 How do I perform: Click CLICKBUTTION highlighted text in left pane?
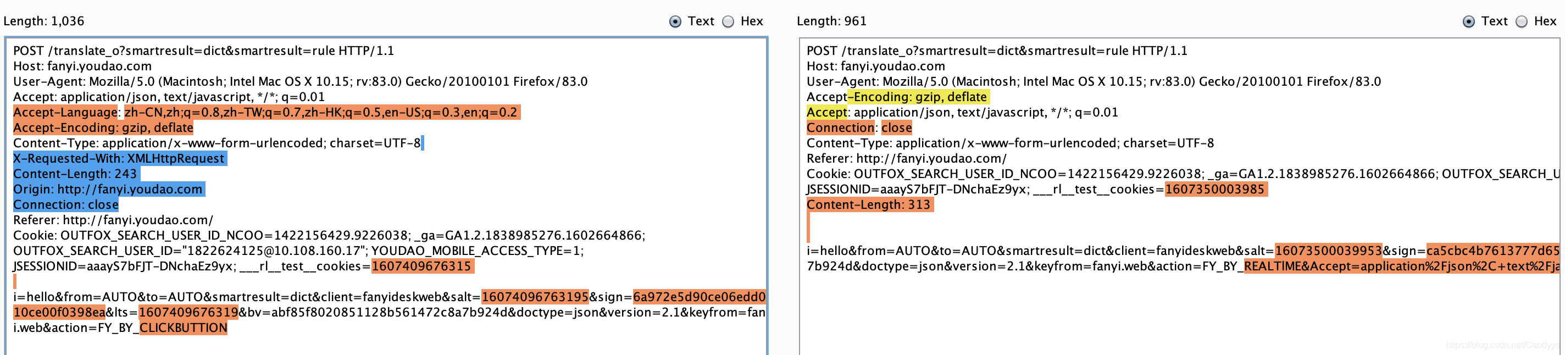coord(184,328)
